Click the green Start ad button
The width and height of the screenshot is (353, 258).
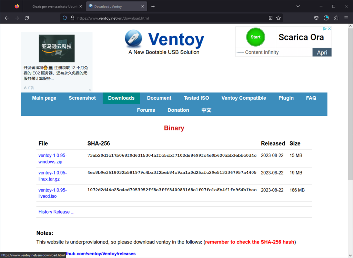[x=255, y=37]
